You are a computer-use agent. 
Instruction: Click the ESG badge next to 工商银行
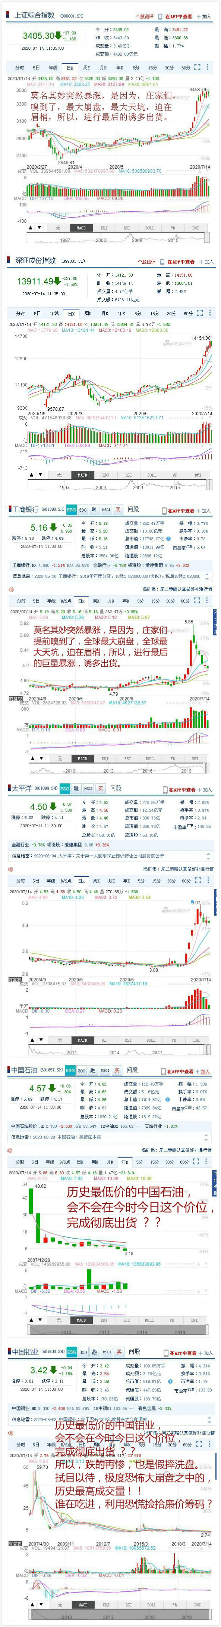click(72, 509)
